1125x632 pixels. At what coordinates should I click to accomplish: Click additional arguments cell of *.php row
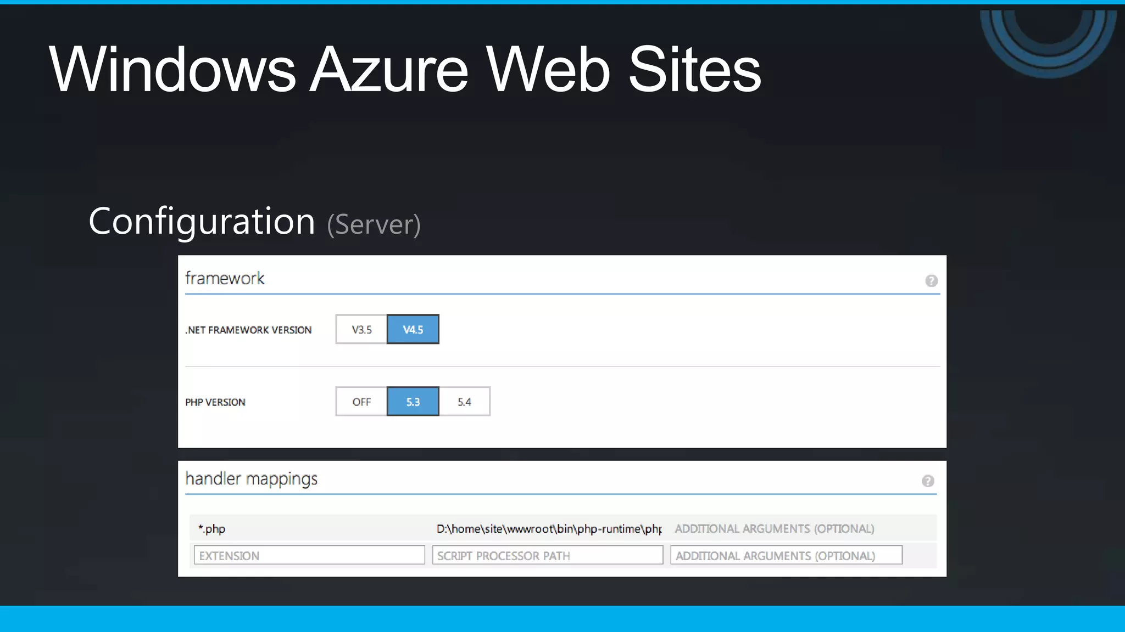tap(775, 529)
